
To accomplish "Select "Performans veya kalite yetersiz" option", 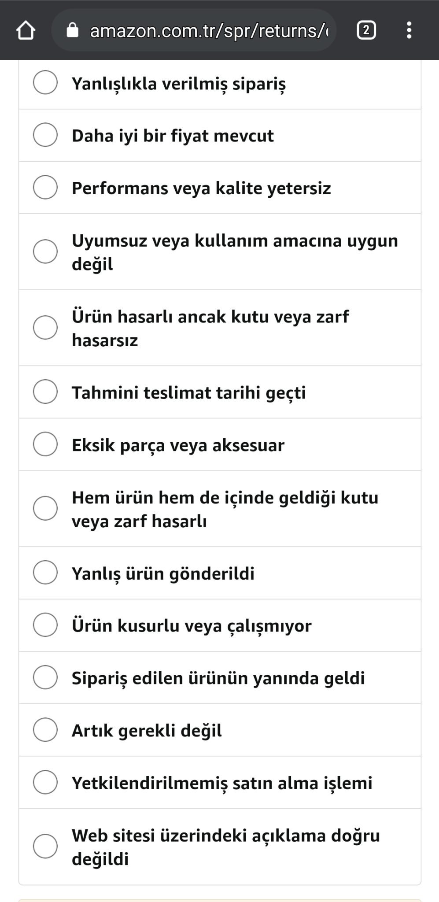I will pos(45,187).
